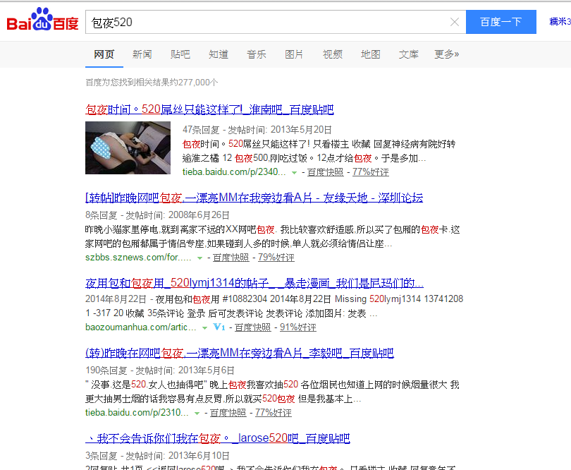Viewport: 571px width, 470px height.
Task: Click the text 190条回复 - 发帖时间: 2013年5月6日
Action: [x=160, y=370]
